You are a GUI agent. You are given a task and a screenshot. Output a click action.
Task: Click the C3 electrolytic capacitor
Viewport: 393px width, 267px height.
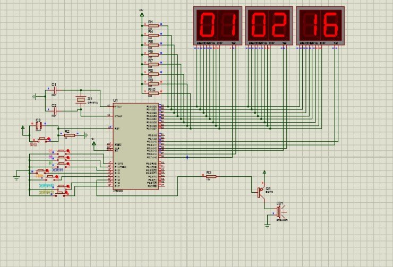coord(38,126)
